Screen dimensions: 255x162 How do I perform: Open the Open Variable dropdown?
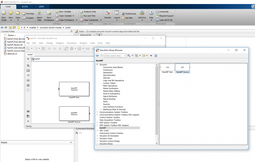click(73, 16)
